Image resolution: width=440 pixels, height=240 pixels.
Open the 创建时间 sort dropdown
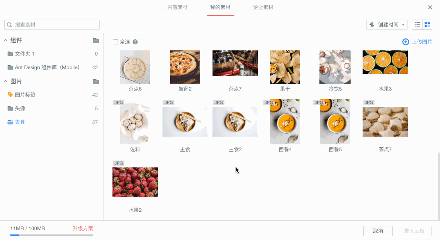pos(387,25)
